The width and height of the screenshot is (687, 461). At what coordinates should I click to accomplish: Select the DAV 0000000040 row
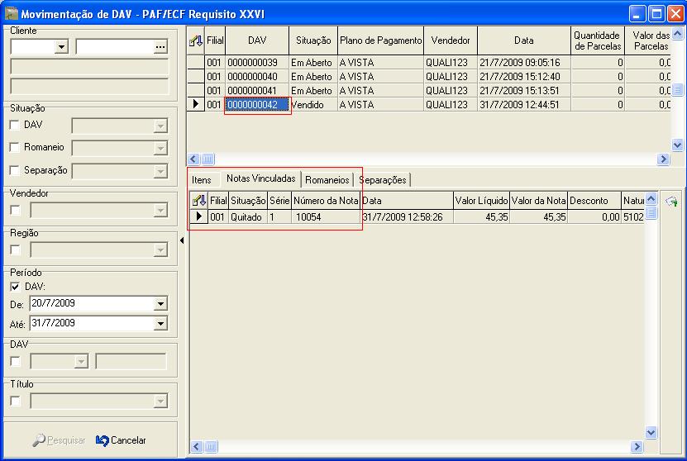[257, 77]
